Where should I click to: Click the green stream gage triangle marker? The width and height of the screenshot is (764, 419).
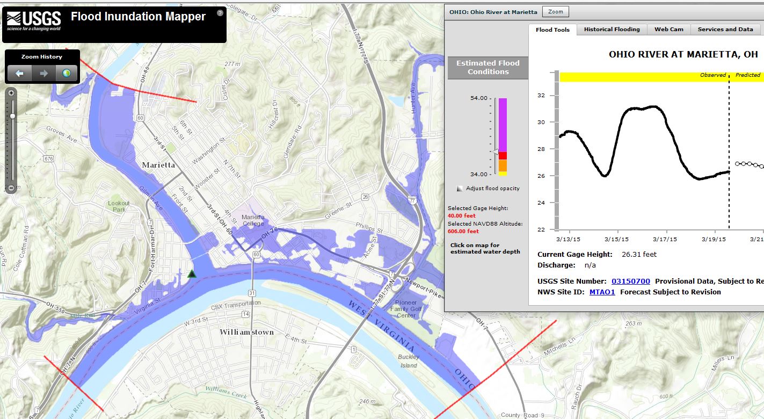click(x=192, y=274)
